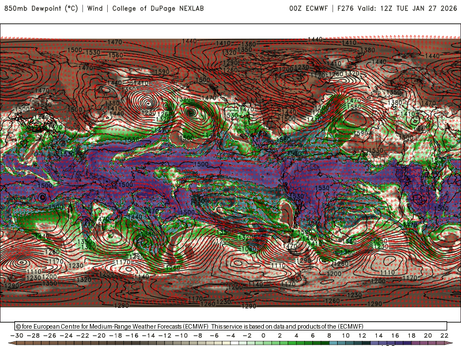Click the 'F276' forecast hour label

coord(345,8)
